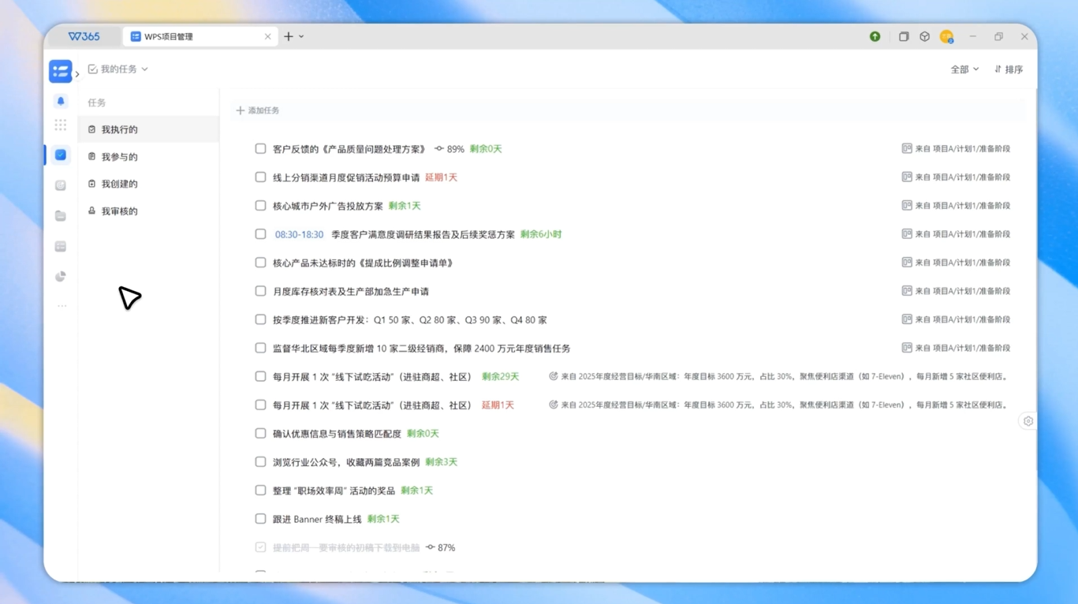Screen dimensions: 1078x604
Task: Click the green upload arrow icon
Action: point(875,36)
